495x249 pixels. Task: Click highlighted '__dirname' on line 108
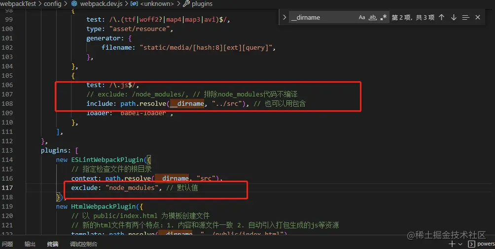tap(187, 104)
